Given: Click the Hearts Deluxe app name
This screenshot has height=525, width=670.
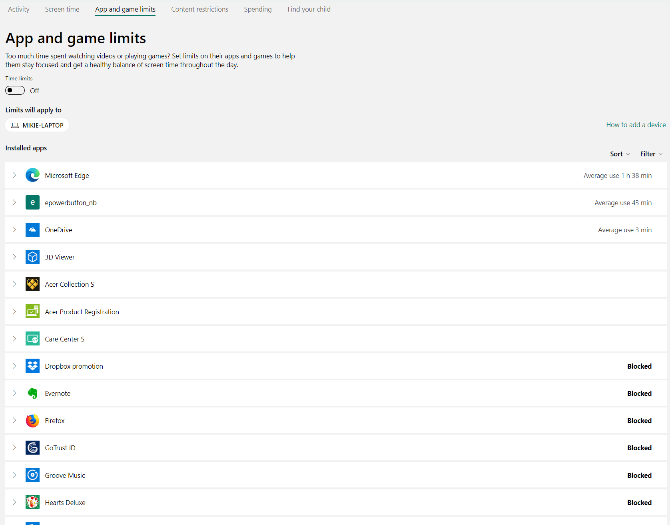Looking at the screenshot, I should tap(65, 503).
